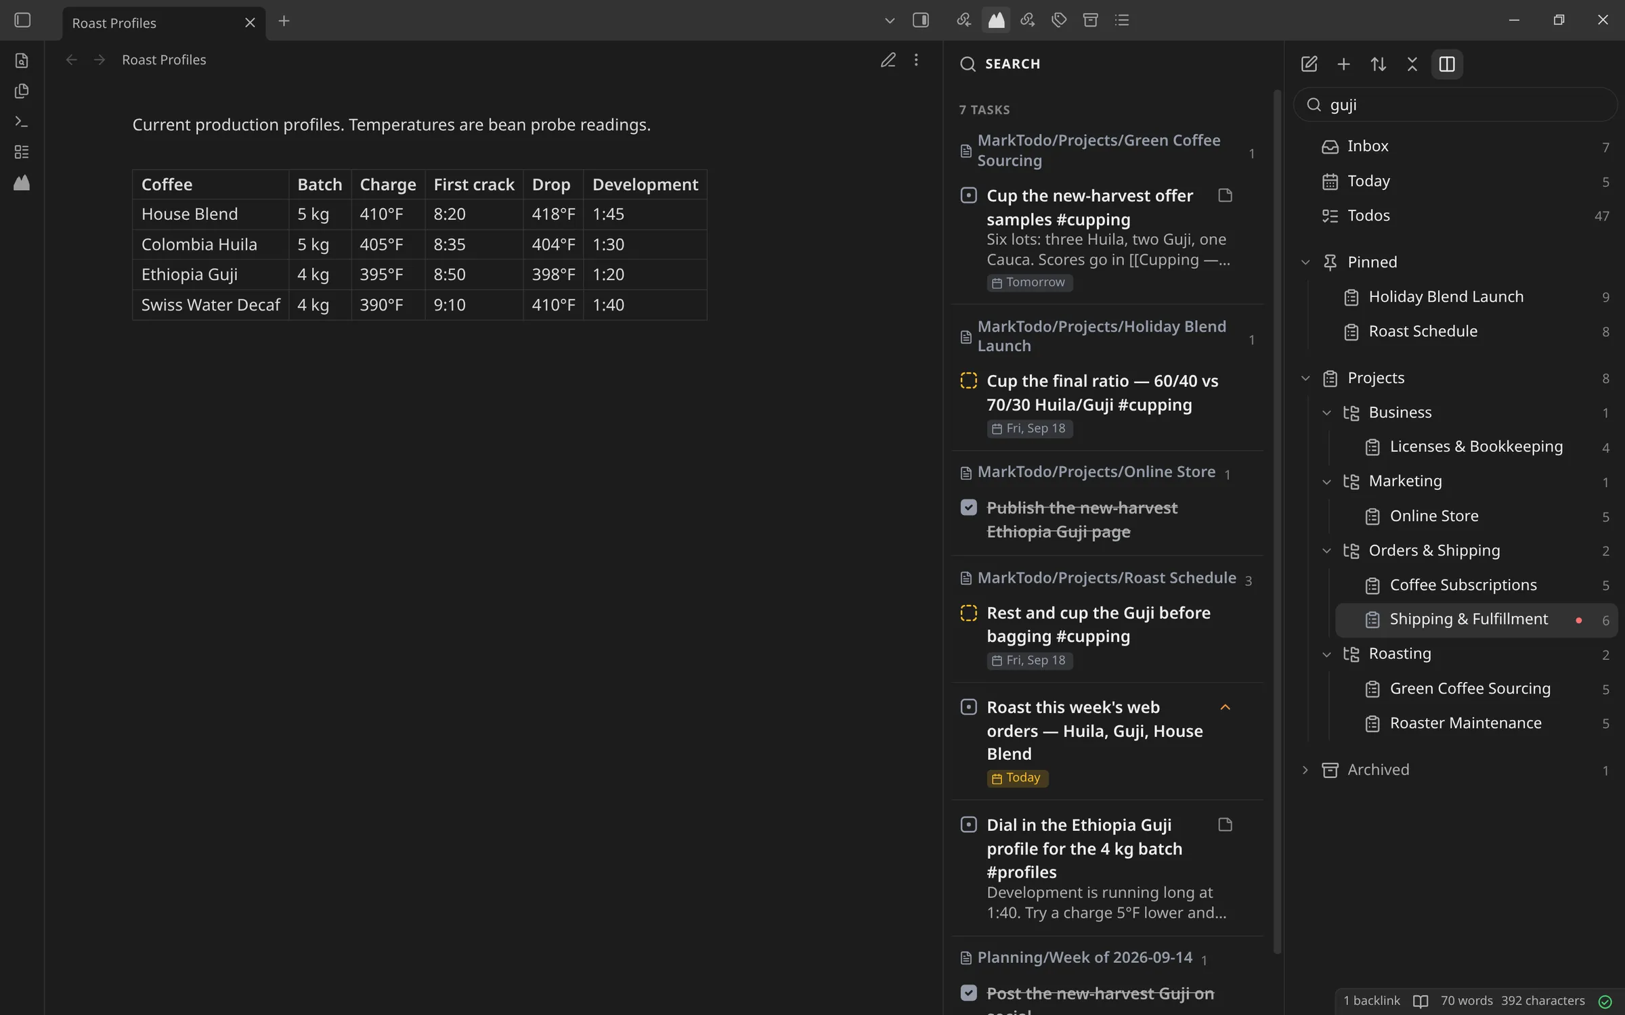The image size is (1625, 1015).
Task: Collapse Orders & Shipping folder
Action: [x=1326, y=551]
